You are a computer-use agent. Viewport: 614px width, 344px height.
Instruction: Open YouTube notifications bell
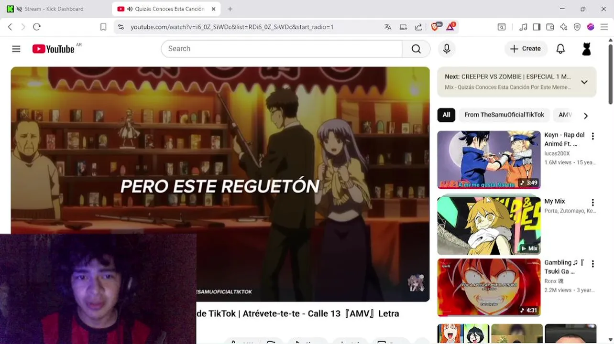coord(560,49)
